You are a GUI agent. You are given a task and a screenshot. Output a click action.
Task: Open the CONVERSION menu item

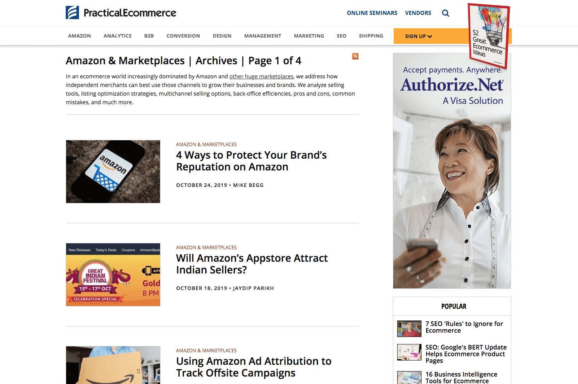183,36
